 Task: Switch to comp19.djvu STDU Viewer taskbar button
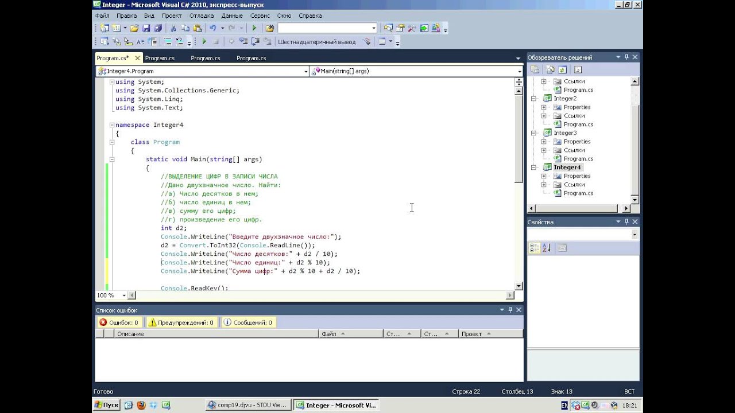point(248,405)
